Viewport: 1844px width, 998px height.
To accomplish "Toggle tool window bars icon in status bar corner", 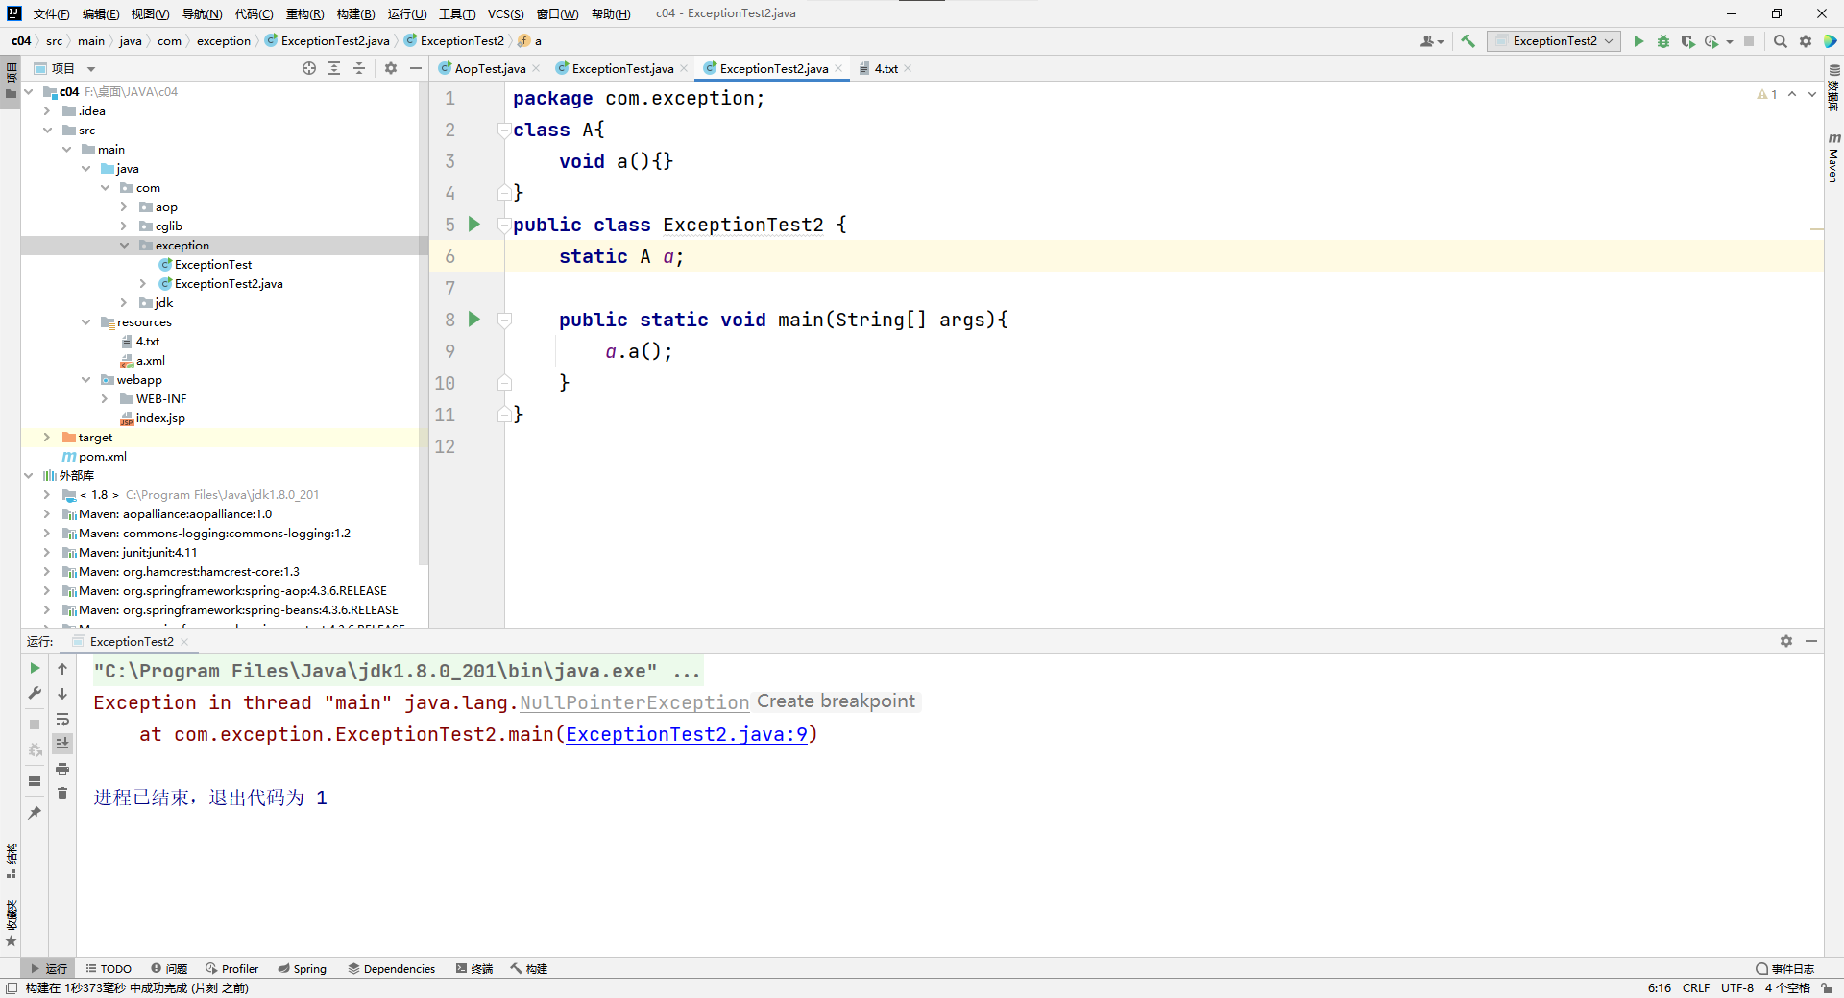I will [x=12, y=988].
